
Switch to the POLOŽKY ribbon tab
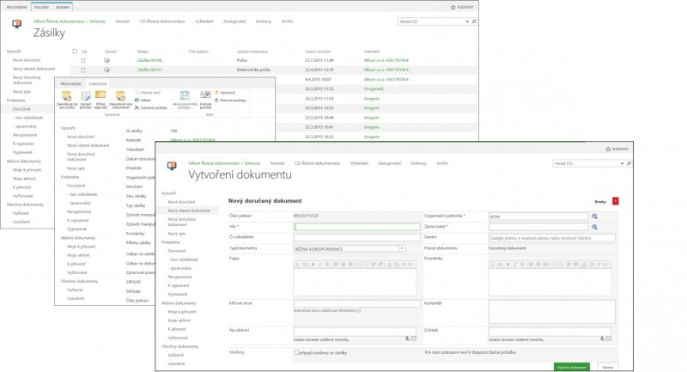tap(41, 6)
